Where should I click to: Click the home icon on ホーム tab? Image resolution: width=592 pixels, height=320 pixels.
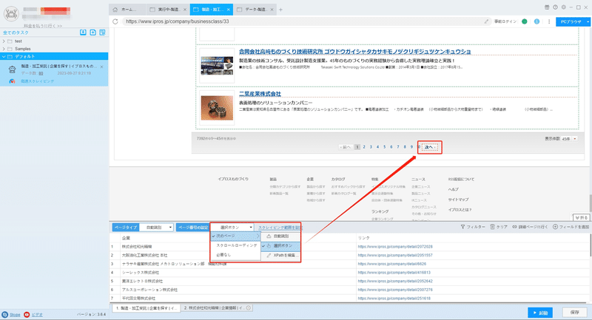[x=115, y=10]
